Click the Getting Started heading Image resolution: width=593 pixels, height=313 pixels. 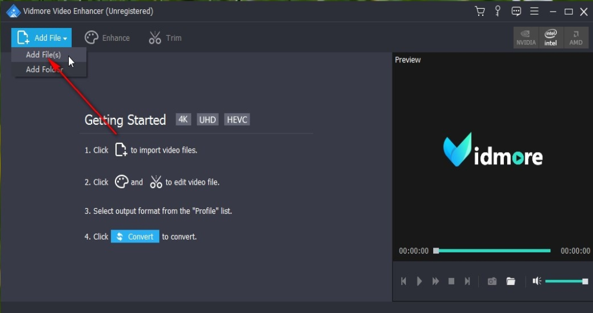(x=125, y=120)
